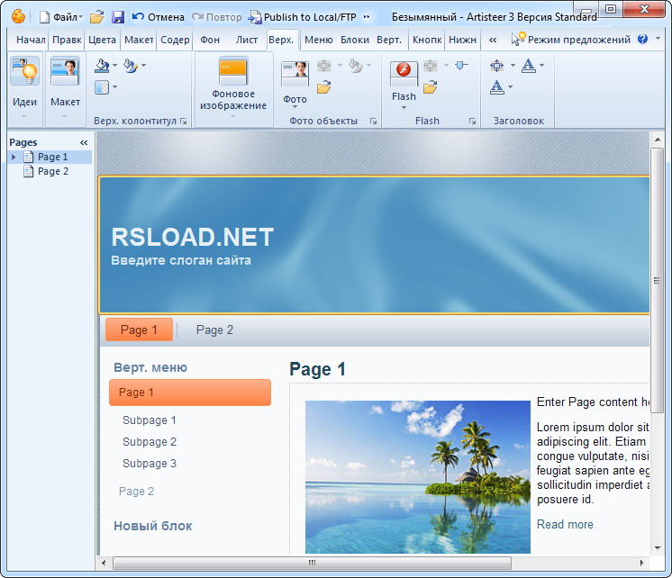Click the header paint brush texture icon

point(131,65)
